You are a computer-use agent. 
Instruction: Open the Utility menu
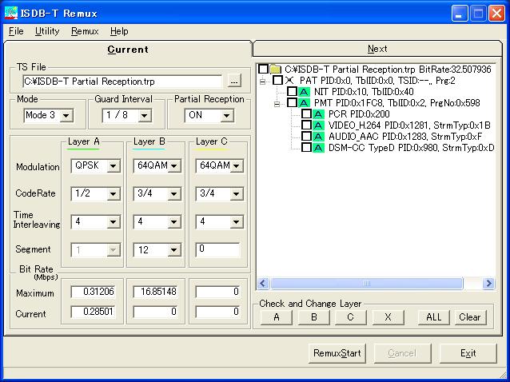(47, 31)
